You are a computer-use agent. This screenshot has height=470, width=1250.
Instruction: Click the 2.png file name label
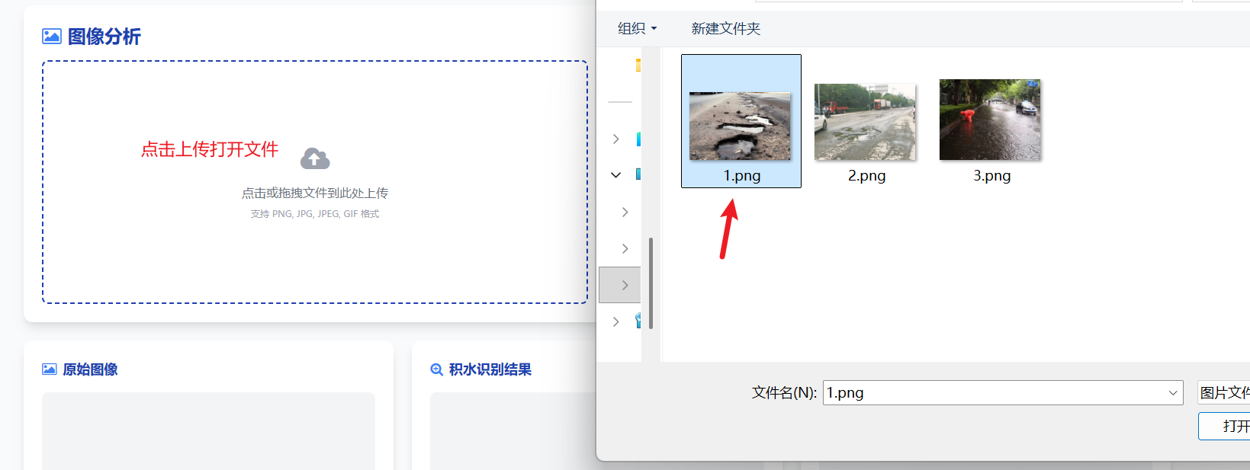click(x=867, y=176)
